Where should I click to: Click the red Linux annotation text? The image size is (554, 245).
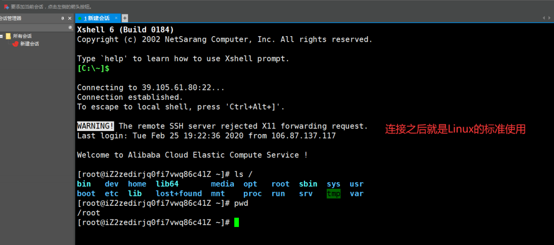click(x=455, y=130)
